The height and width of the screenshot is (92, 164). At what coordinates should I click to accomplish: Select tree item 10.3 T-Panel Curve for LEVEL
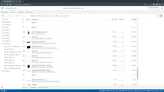13,52
